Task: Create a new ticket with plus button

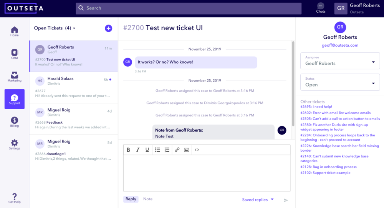Action: pos(108,28)
